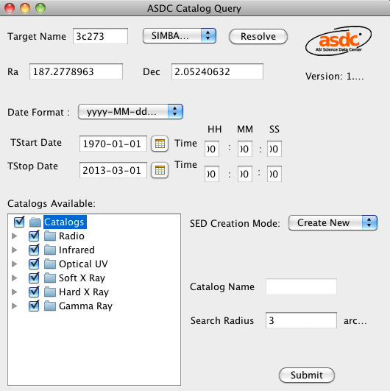Click the Ra coordinate field
390x391 pixels.
pos(76,71)
